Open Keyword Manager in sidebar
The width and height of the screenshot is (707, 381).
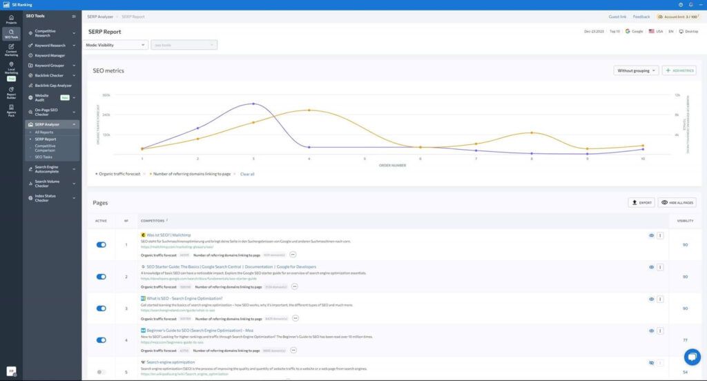tap(50, 55)
